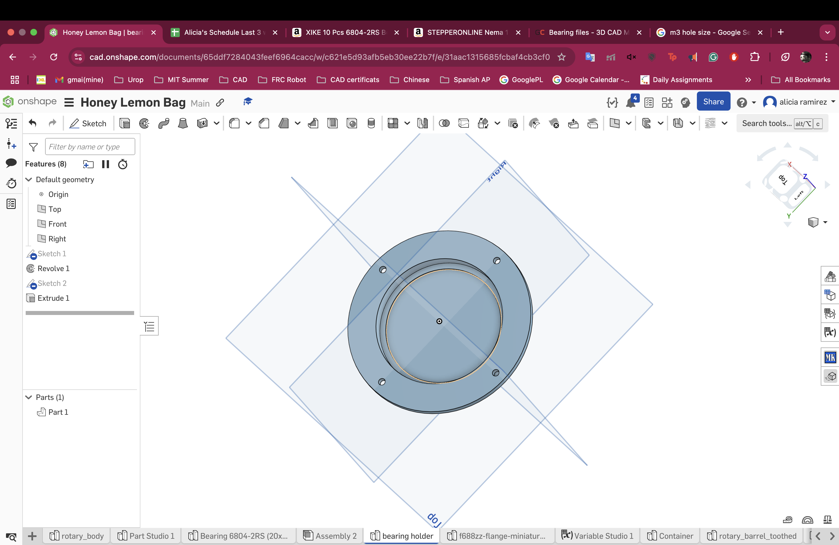Open the tab manager search icon
The height and width of the screenshot is (545, 839).
pos(11,537)
